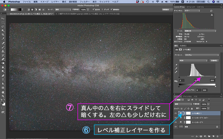Click the foreground color swatch

tap(2, 103)
